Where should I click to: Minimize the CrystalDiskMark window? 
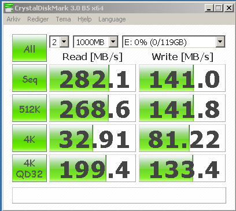coord(209,8)
